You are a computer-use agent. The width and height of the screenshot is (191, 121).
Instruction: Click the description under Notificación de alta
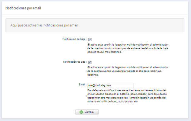tap(128, 71)
